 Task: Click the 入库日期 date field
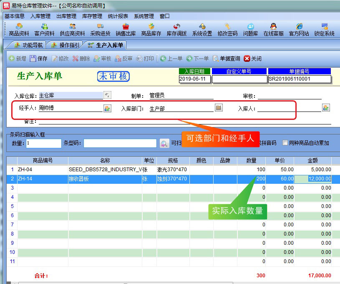click(x=194, y=79)
